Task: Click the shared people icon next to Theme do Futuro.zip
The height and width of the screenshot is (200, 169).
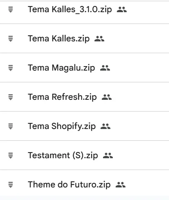Action: point(121,185)
